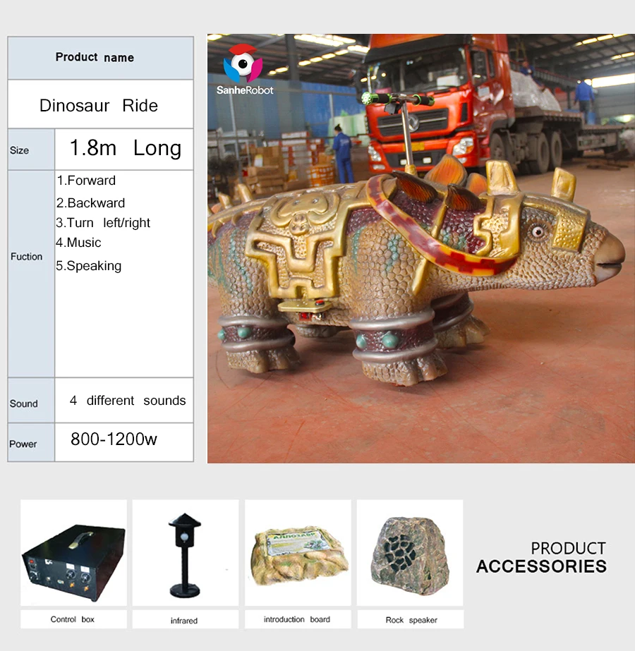Click the '1.Forward' function entry
The height and width of the screenshot is (651, 635).
click(x=86, y=180)
